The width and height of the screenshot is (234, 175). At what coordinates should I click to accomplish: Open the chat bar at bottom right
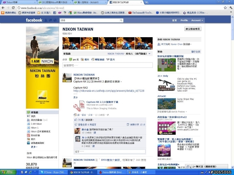pyautogui.click(x=210, y=167)
